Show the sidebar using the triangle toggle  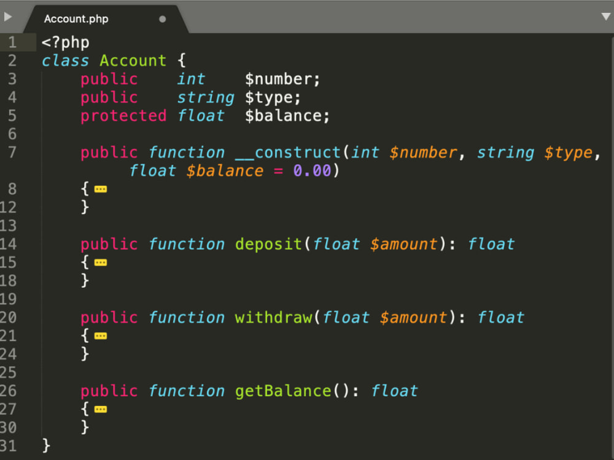click(8, 17)
